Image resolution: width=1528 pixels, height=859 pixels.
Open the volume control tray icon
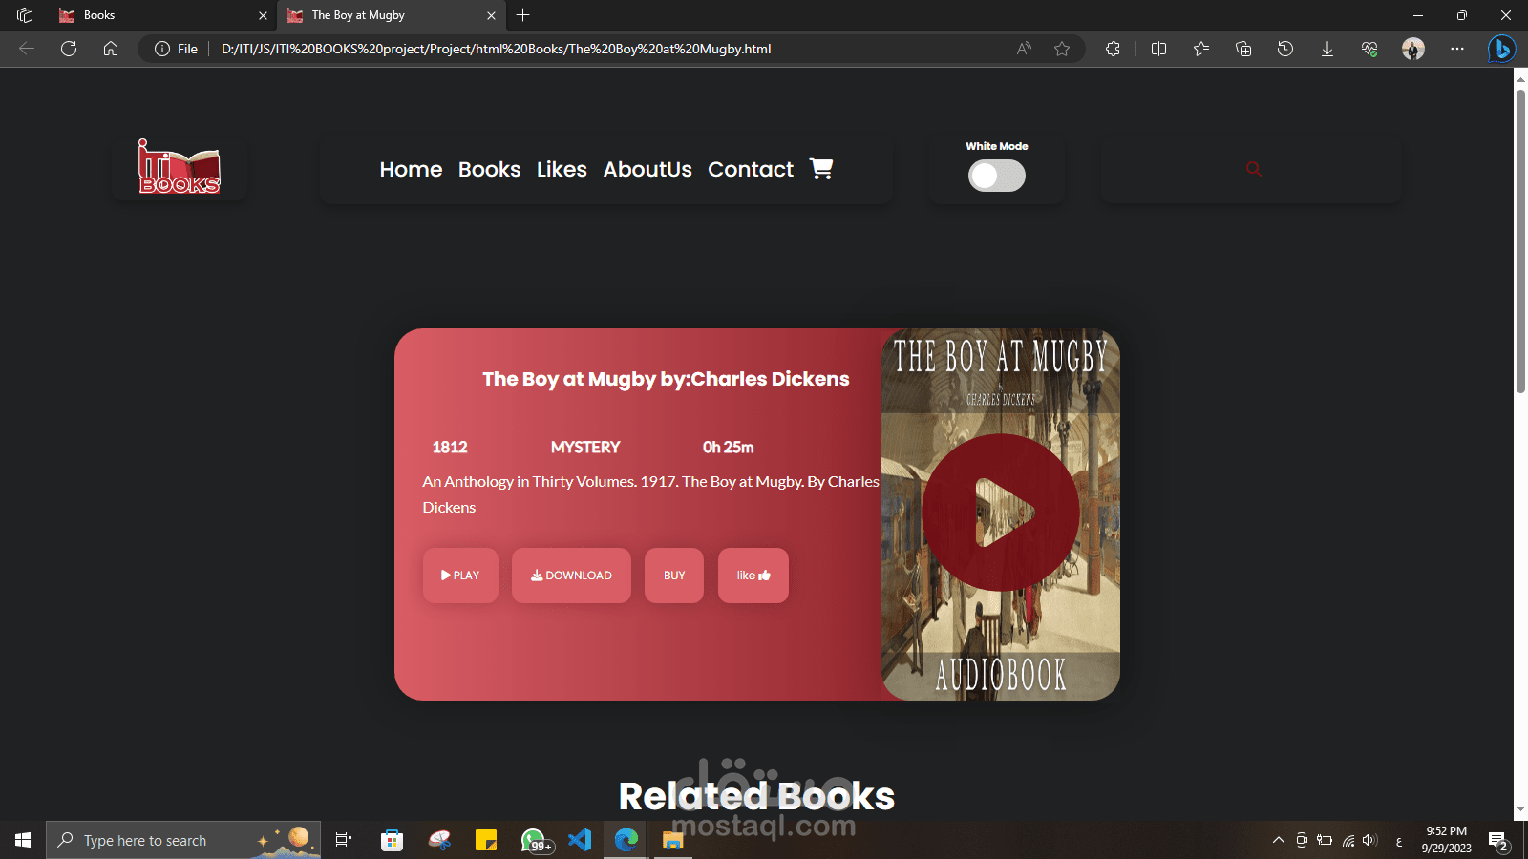(x=1370, y=840)
